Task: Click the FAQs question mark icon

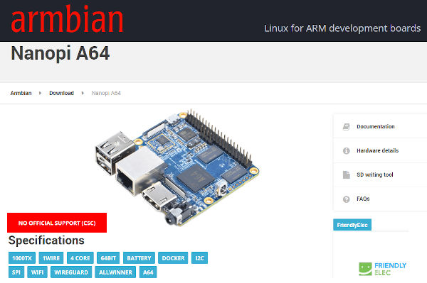Action: [346, 199]
